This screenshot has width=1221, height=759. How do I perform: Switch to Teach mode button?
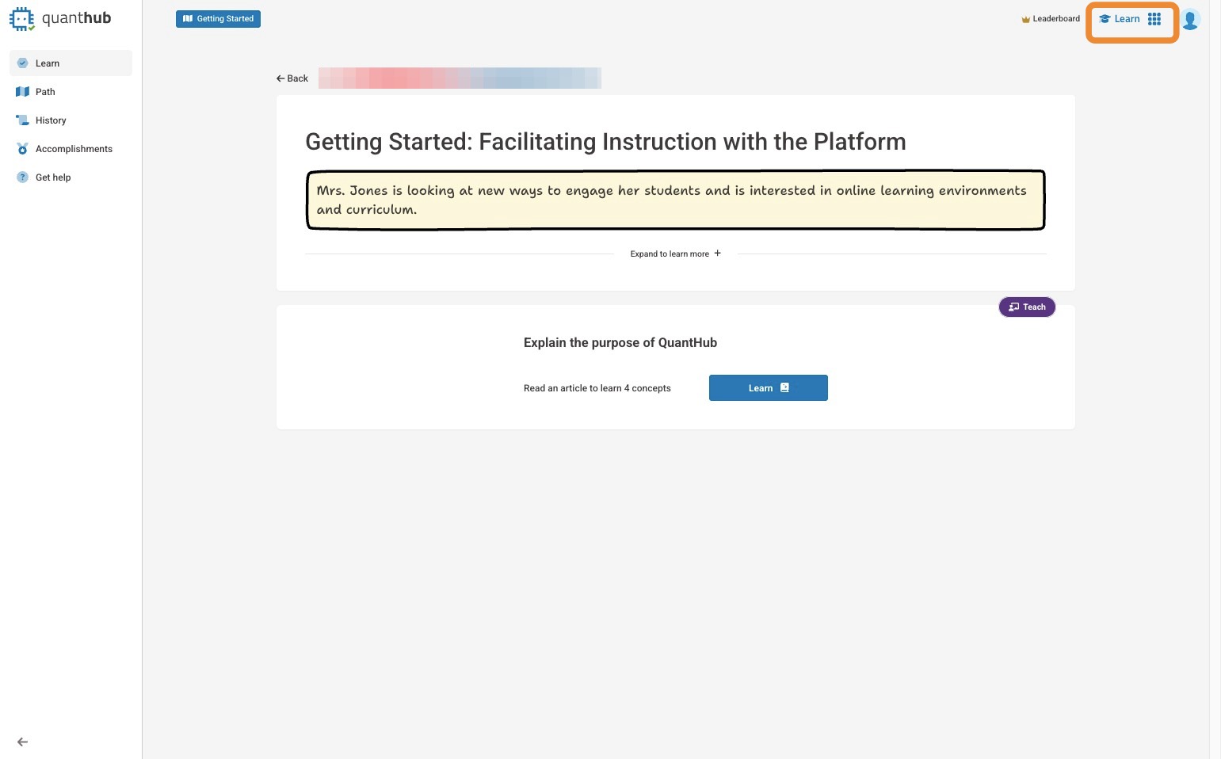tap(1027, 307)
